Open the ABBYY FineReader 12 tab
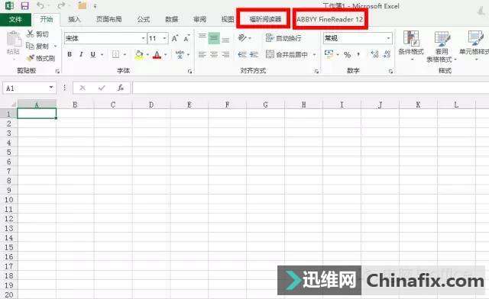 (330, 19)
